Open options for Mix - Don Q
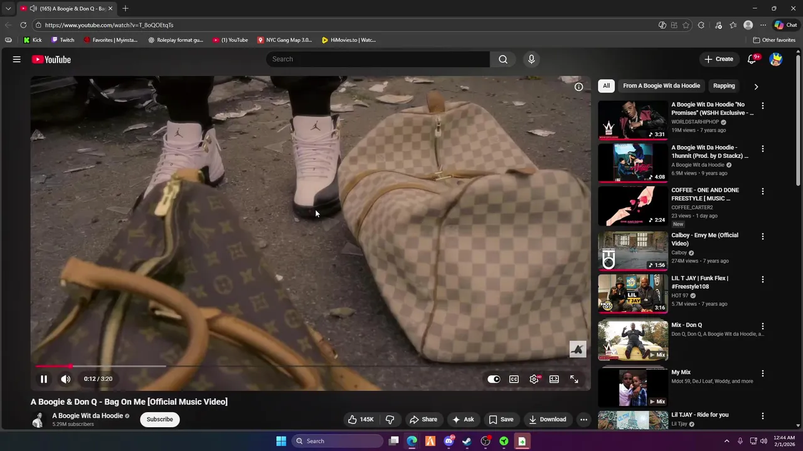 763,326
